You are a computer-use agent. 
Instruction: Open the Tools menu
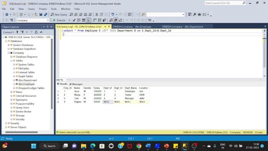tap(54, 9)
